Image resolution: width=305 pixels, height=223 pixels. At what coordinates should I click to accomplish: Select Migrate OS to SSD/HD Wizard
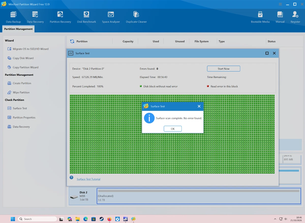coord(28,49)
